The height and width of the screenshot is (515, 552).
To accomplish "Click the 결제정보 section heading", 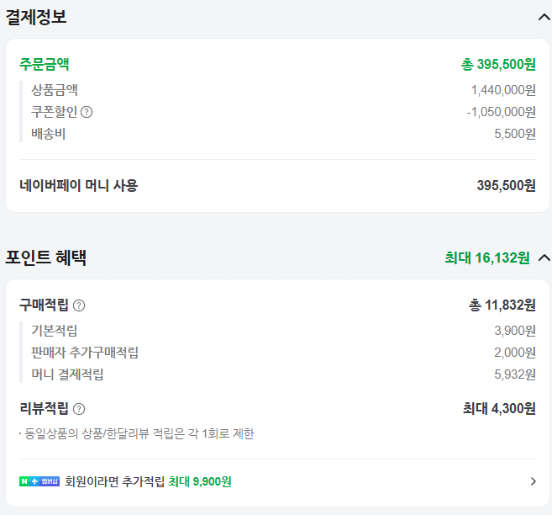I will pos(36,17).
